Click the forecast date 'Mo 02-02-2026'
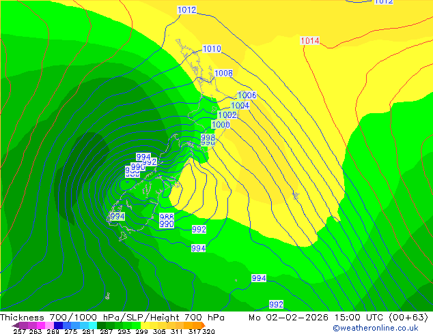 (x=289, y=318)
